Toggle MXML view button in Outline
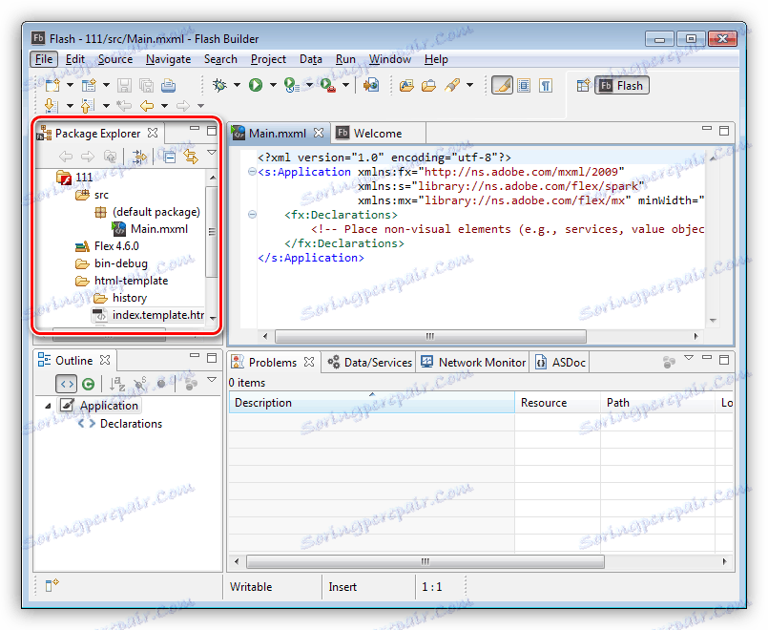Screen dimensions: 768x630 (x=66, y=384)
